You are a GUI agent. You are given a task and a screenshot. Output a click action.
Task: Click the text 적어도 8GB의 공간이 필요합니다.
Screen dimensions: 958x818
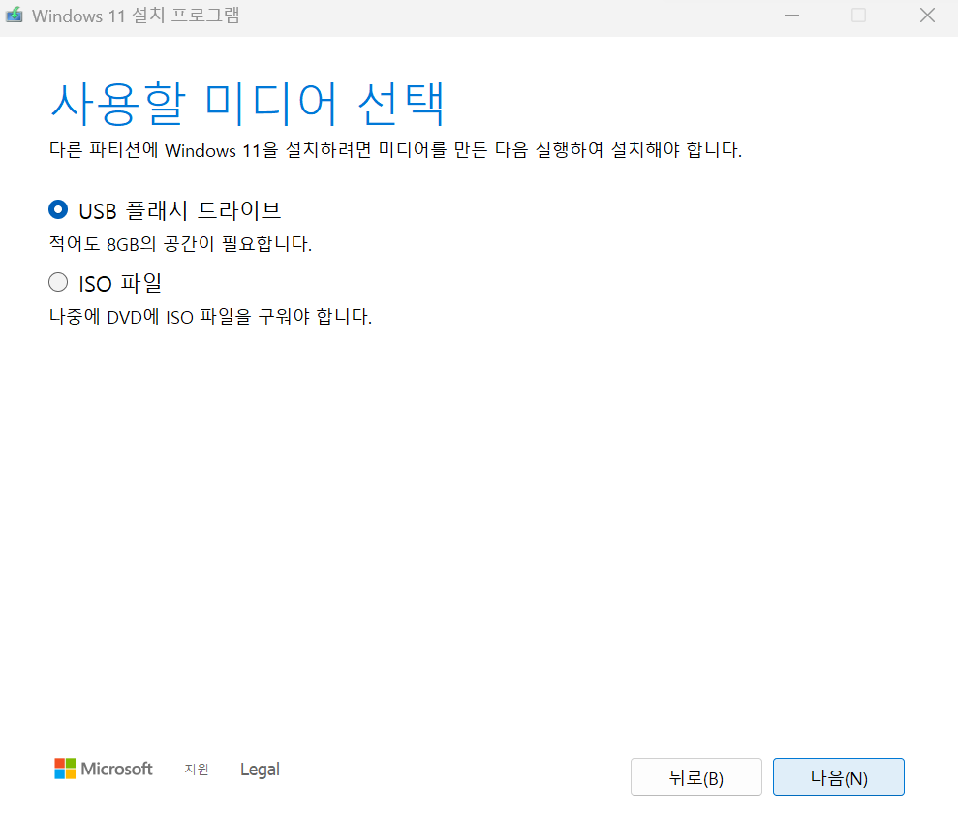(x=181, y=244)
